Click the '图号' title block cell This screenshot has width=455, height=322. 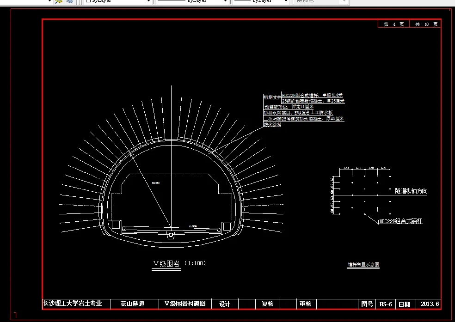click(367, 304)
